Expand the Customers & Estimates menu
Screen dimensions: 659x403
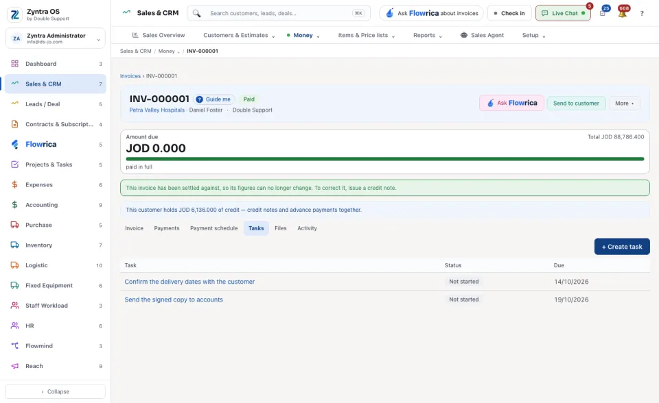click(x=239, y=35)
